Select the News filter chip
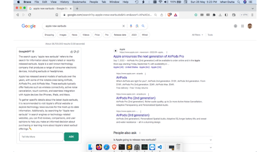The width and height of the screenshot is (270, 152). tap(75, 35)
